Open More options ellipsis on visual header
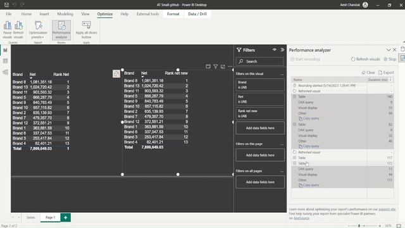This screenshot has height=228, width=405. point(230,66)
